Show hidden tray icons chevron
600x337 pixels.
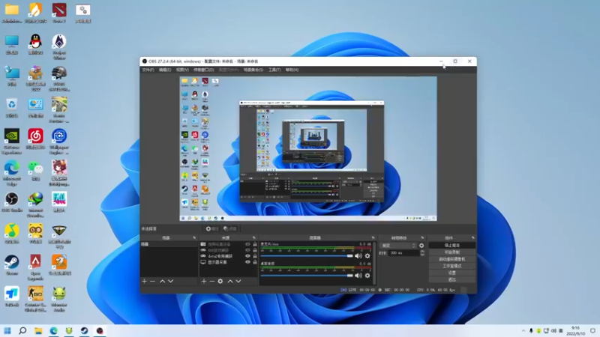point(523,331)
